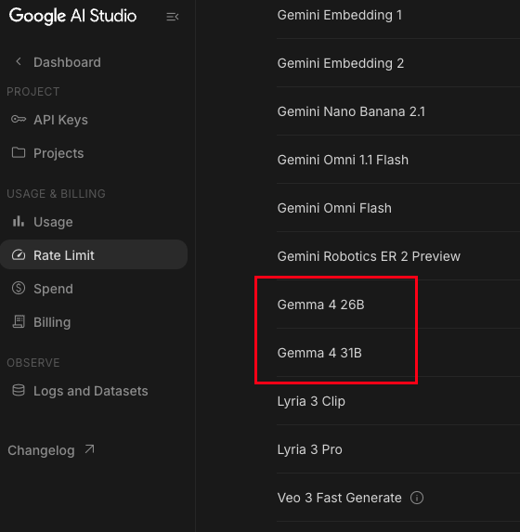This screenshot has width=520, height=532.
Task: Click the key icon next to API Keys
Action: [19, 120]
